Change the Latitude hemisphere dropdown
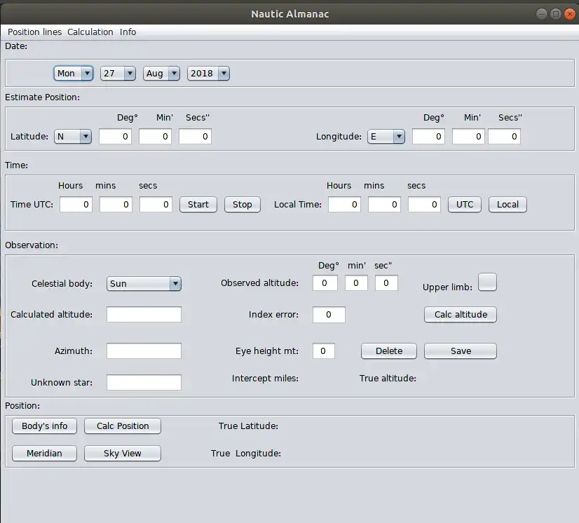 pos(73,137)
